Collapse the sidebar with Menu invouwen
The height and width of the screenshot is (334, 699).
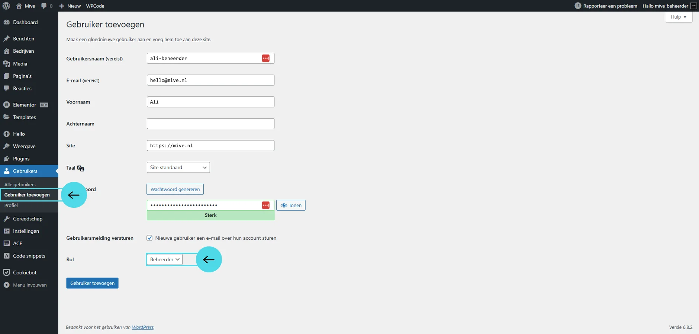[x=29, y=285]
